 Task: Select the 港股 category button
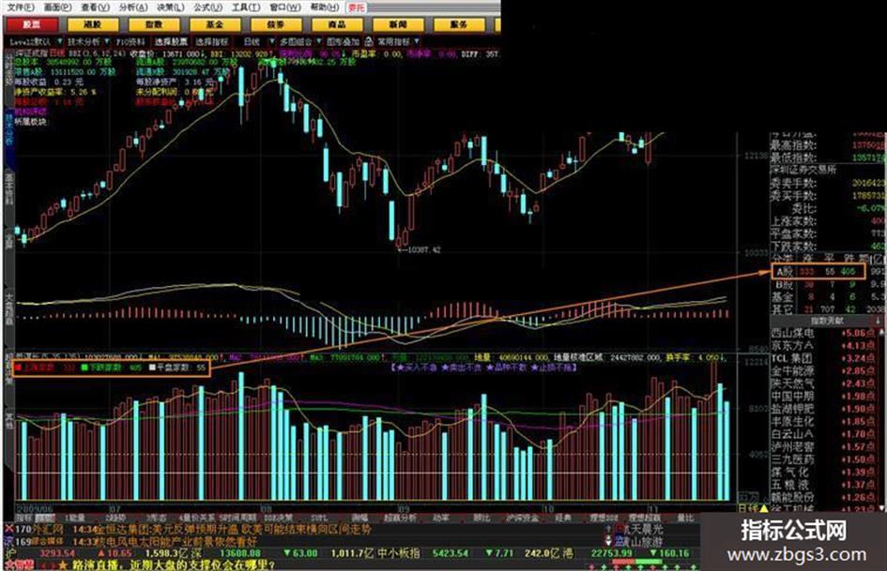(93, 25)
